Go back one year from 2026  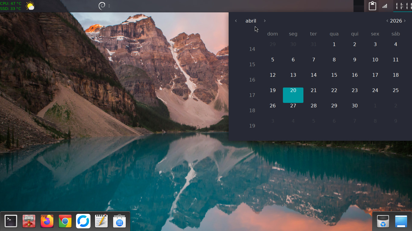pyautogui.click(x=387, y=21)
